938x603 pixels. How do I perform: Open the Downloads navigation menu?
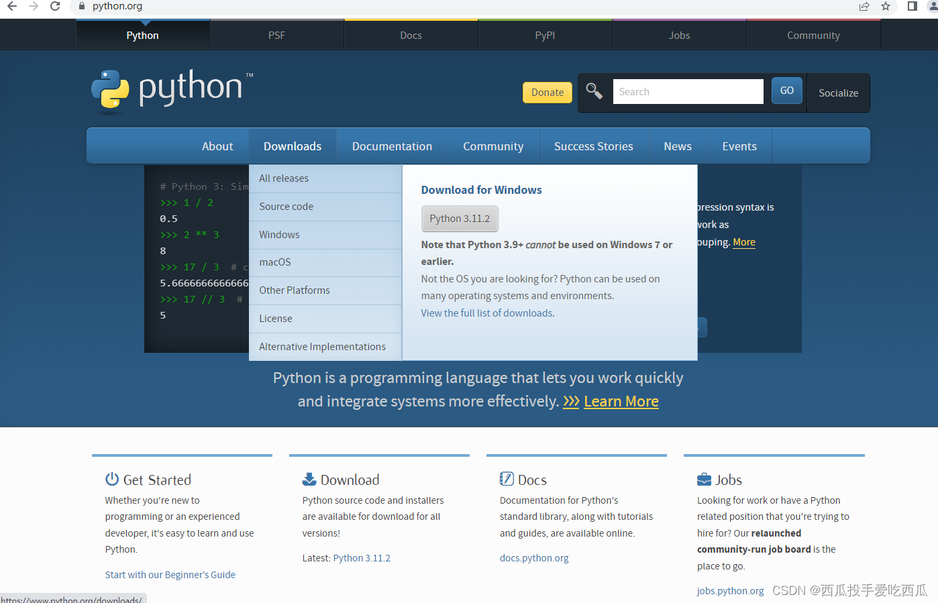pyautogui.click(x=293, y=146)
